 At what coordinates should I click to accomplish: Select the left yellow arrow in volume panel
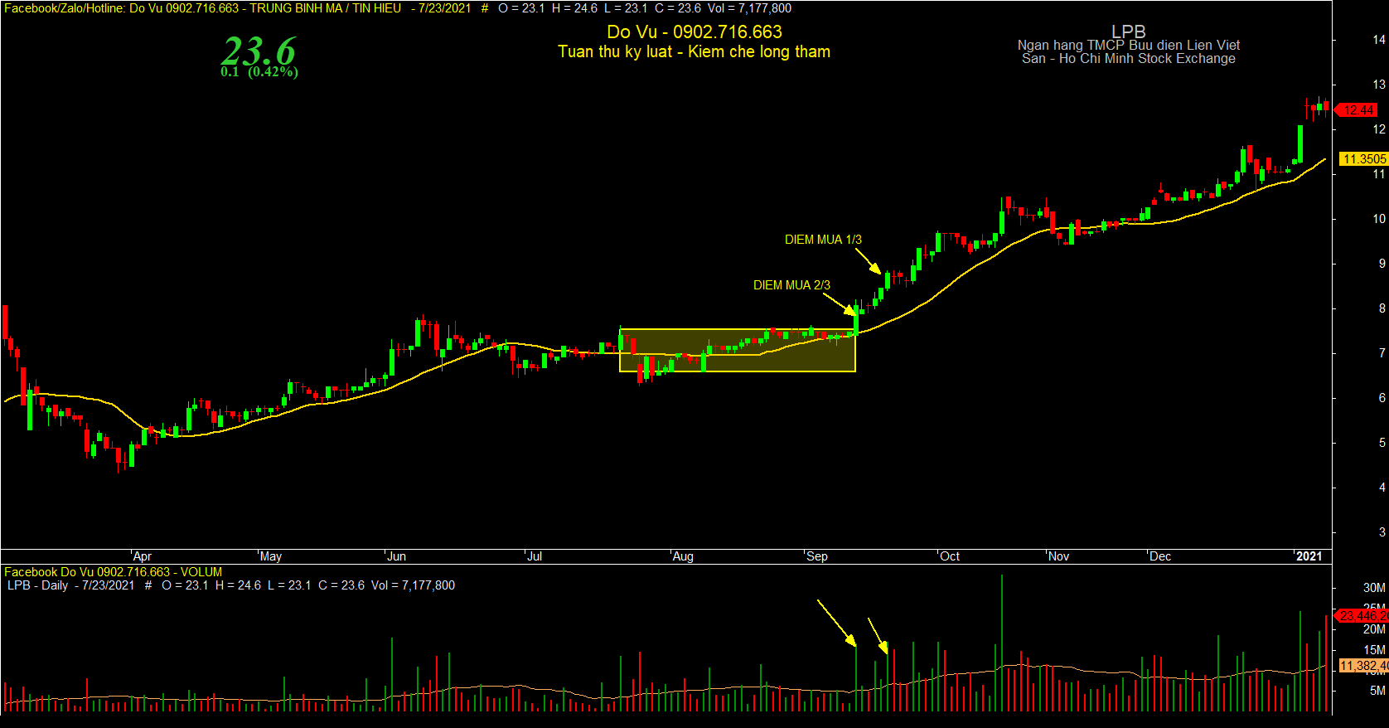click(x=837, y=623)
